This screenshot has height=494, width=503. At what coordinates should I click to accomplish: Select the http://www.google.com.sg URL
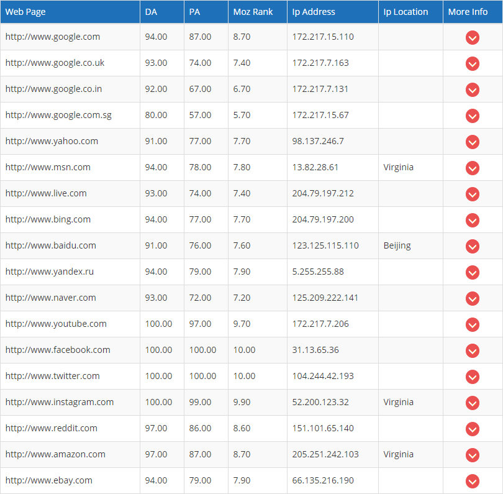pyautogui.click(x=58, y=115)
